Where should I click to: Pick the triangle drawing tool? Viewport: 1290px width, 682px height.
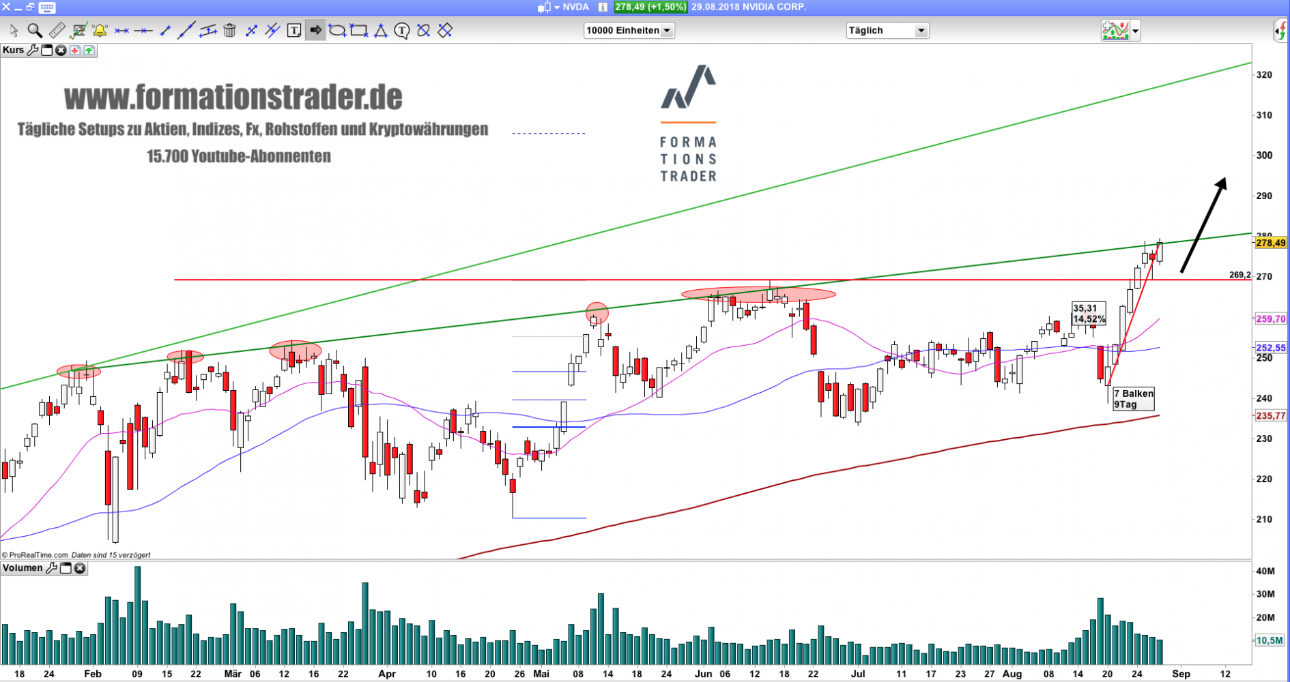click(380, 31)
